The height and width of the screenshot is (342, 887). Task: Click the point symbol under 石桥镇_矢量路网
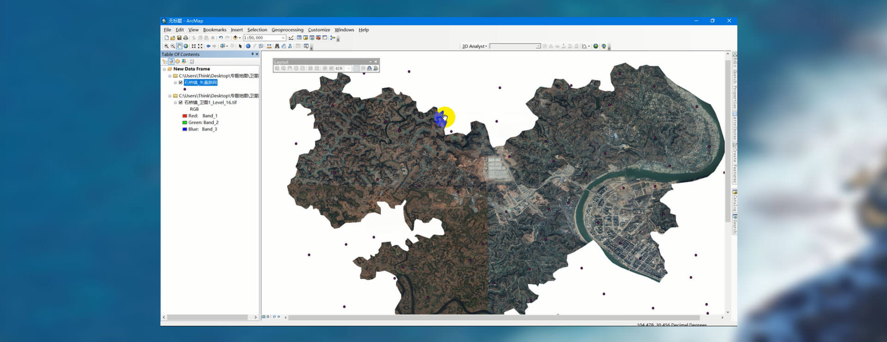click(185, 89)
